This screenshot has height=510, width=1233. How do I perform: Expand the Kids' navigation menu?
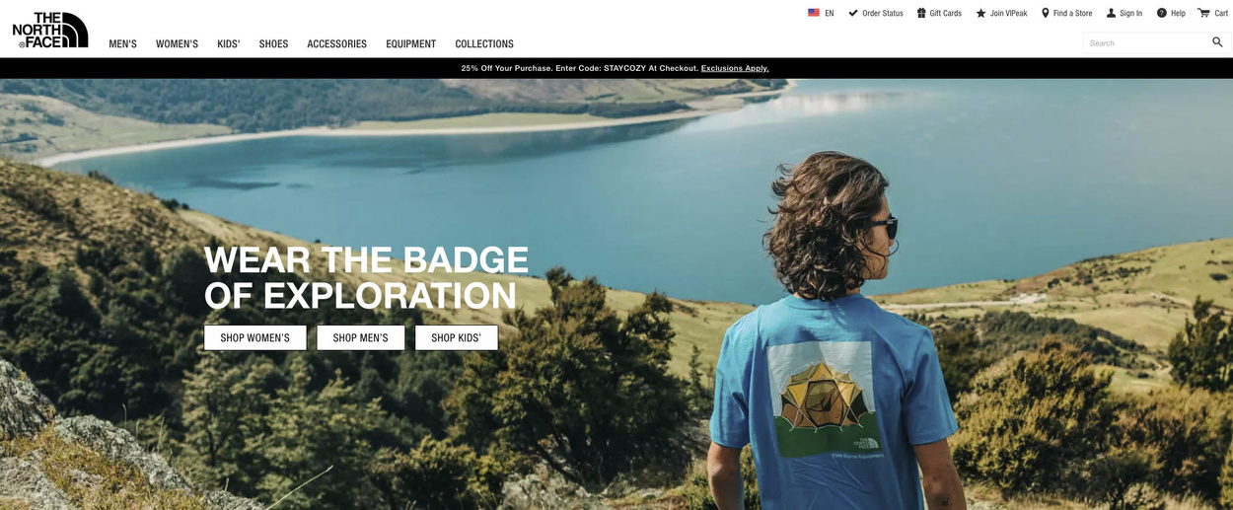229,43
